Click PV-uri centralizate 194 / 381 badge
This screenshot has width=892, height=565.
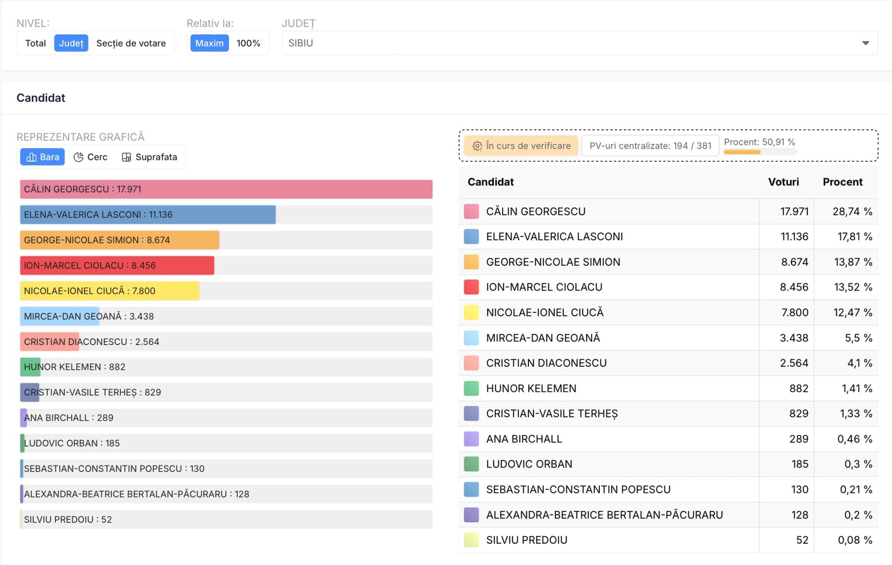point(650,146)
